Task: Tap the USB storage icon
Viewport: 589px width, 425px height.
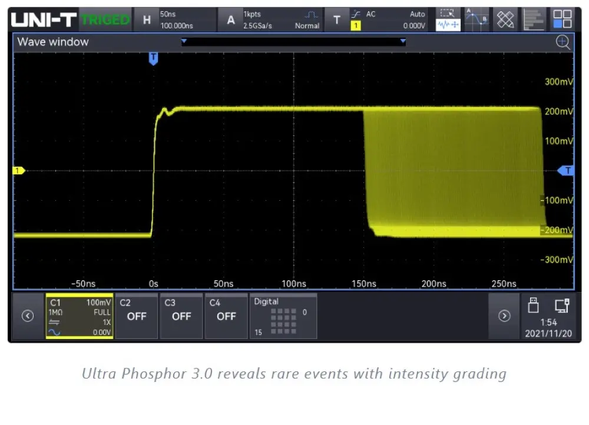Action: (534, 306)
